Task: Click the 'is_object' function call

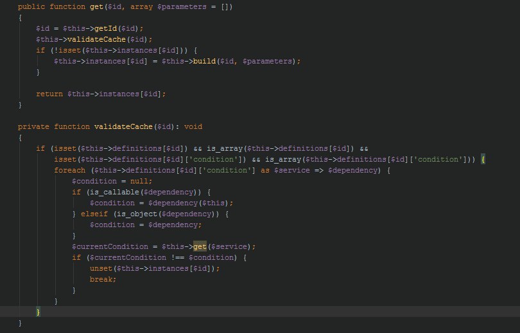Action: tap(137, 214)
